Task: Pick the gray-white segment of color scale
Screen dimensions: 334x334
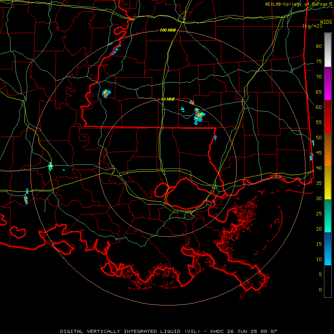Action: [328, 50]
